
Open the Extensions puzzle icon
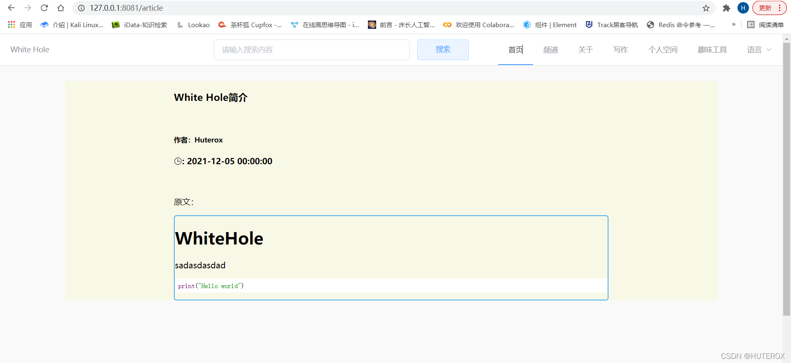pyautogui.click(x=726, y=8)
